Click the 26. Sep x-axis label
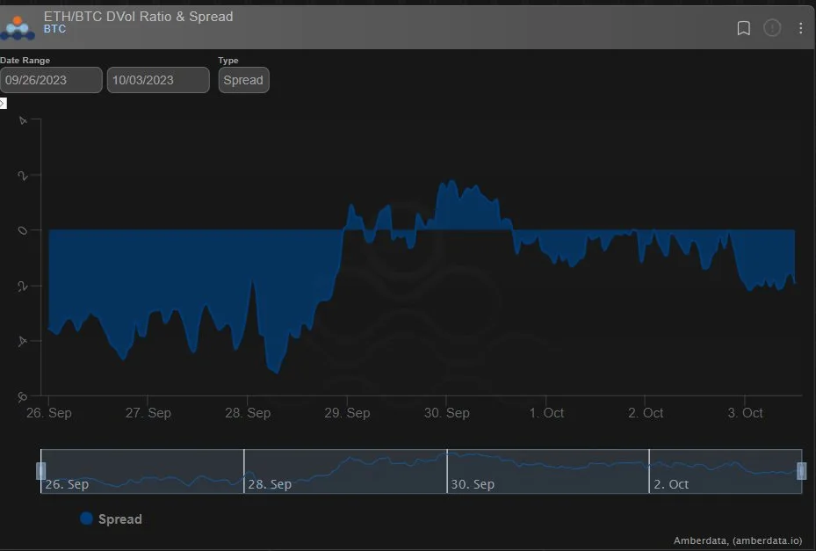 pos(49,413)
